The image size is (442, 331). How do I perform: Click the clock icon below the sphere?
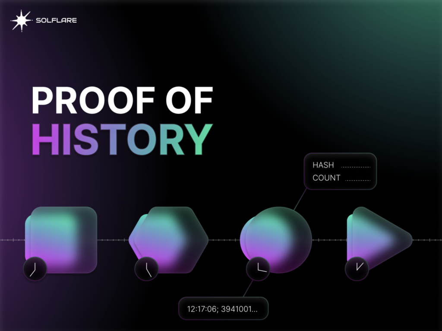coord(258,268)
